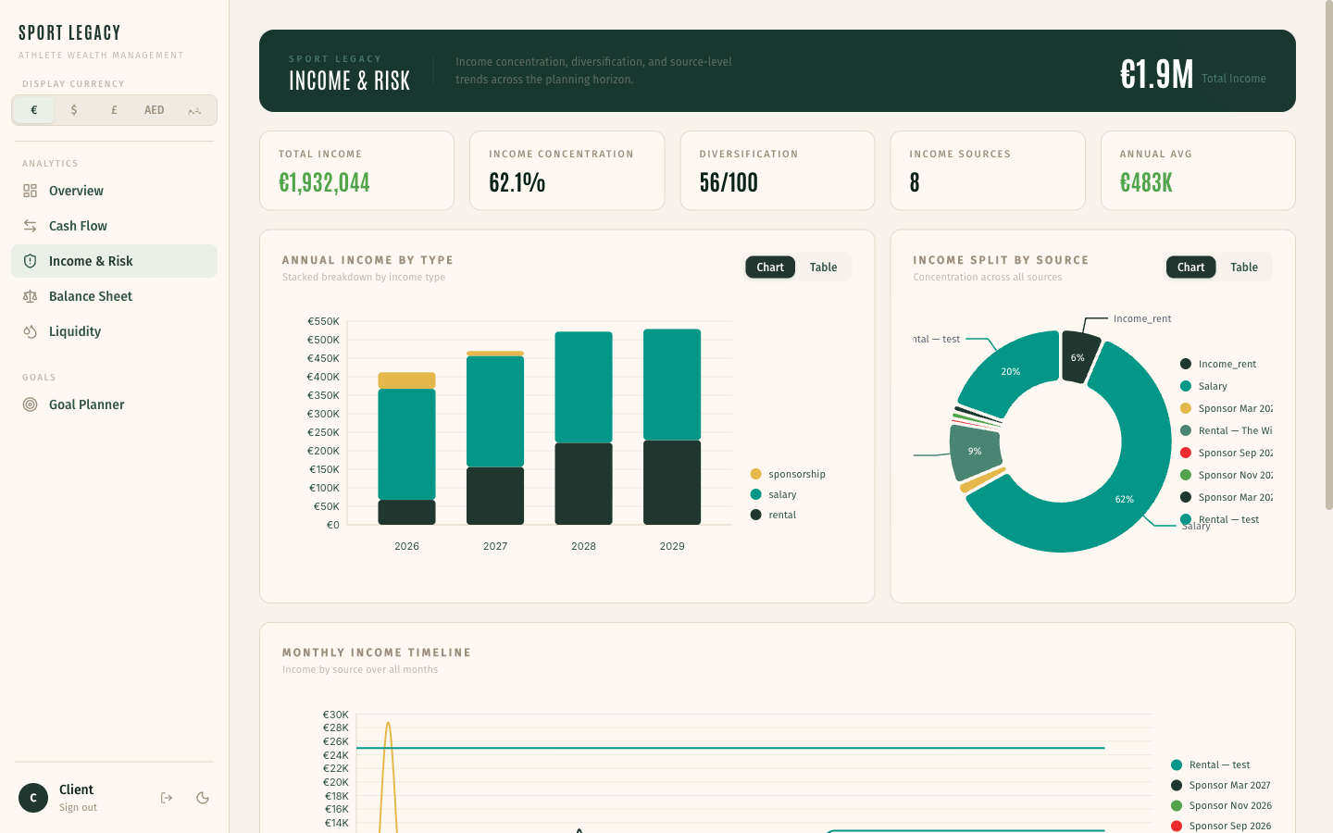Select the Liquidity droplet icon

[x=29, y=330]
